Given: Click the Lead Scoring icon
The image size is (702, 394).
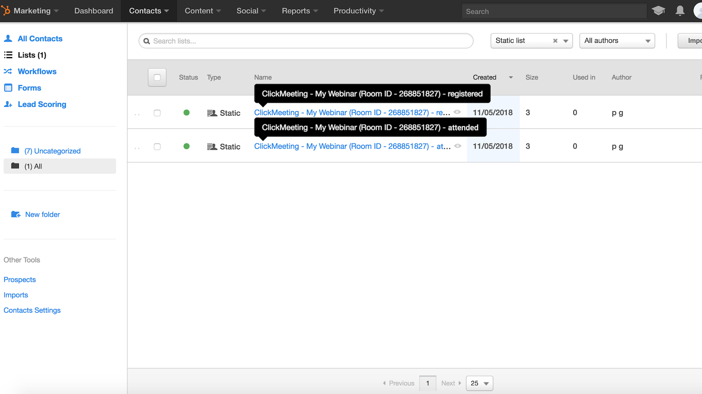Looking at the screenshot, I should (x=8, y=104).
